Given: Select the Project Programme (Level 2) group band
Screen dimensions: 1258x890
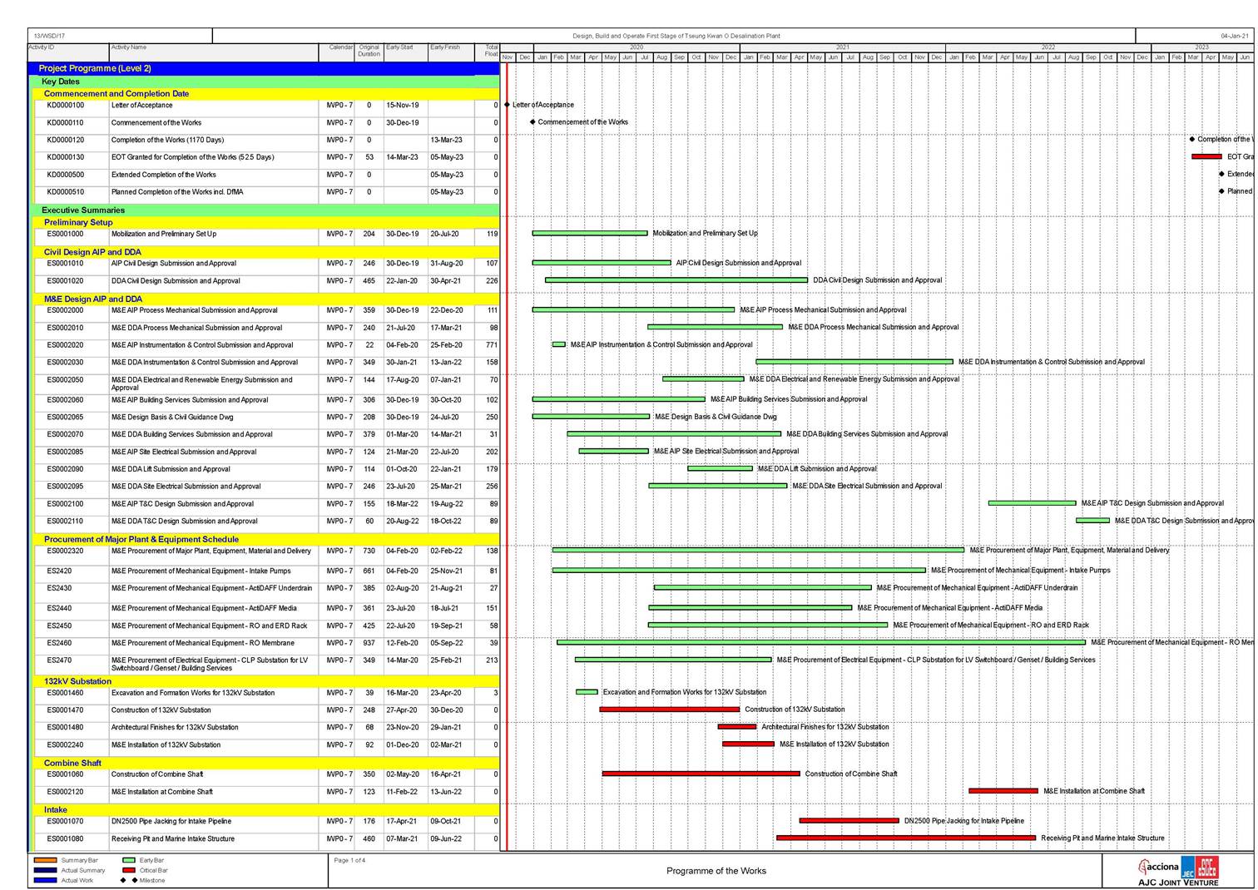Looking at the screenshot, I should 264,68.
